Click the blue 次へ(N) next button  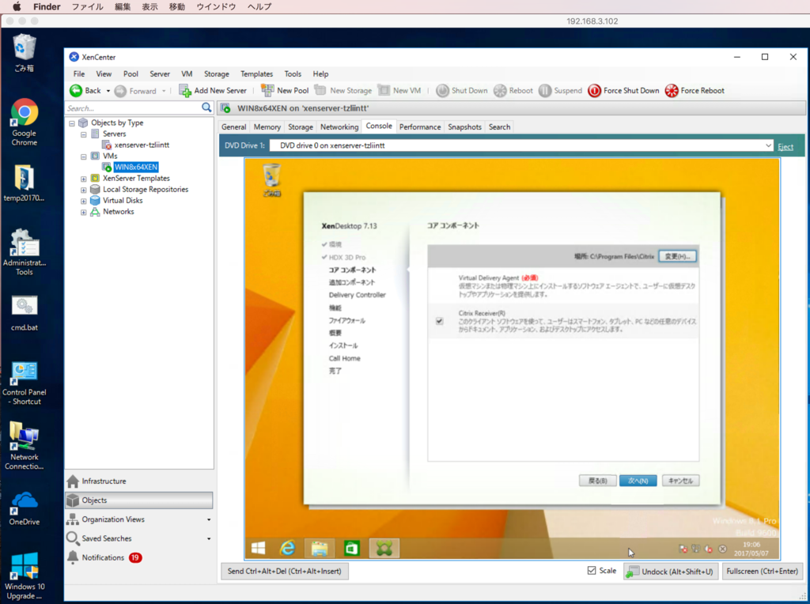pyautogui.click(x=638, y=481)
